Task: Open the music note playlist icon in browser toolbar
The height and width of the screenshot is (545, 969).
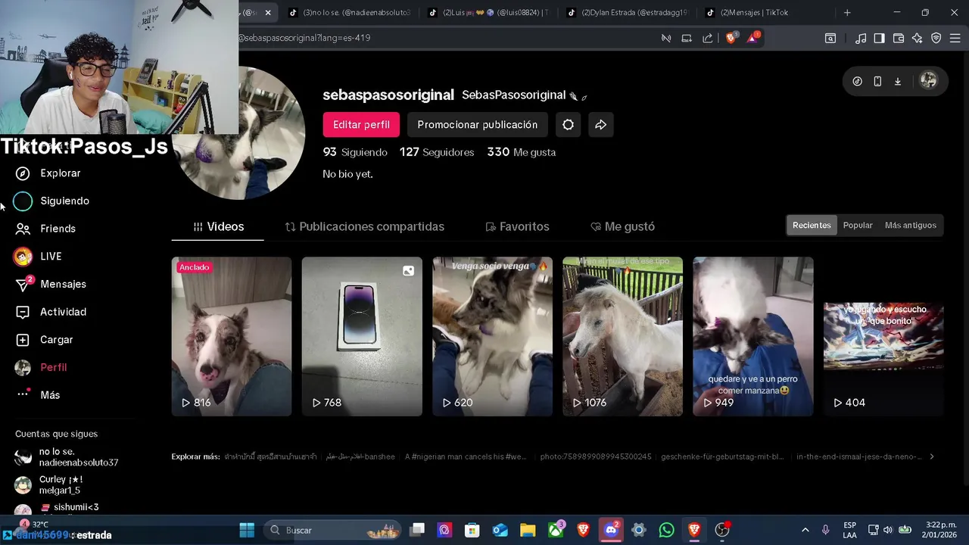Action: [861, 39]
